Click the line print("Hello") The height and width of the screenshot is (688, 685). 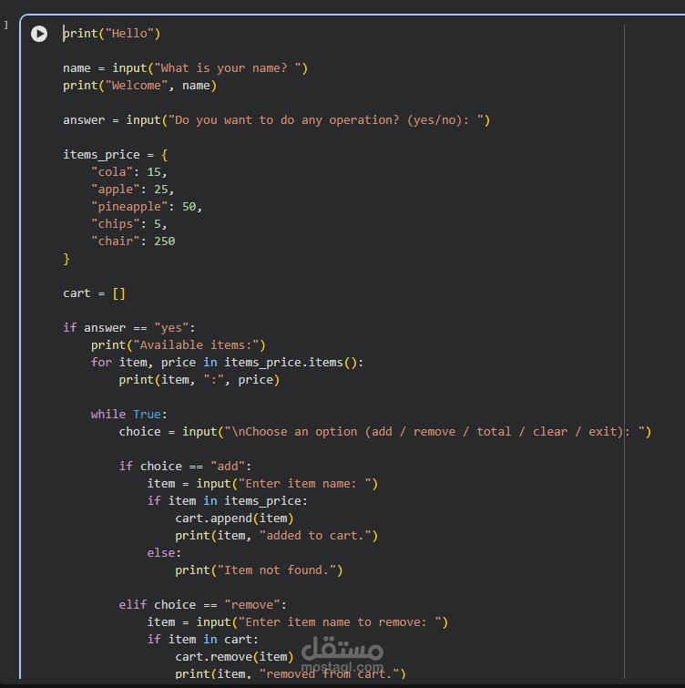[112, 34]
